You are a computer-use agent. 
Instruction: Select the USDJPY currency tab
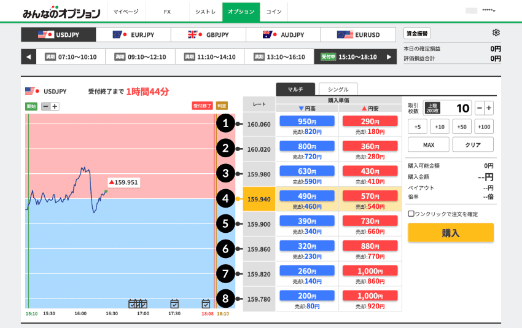point(58,34)
